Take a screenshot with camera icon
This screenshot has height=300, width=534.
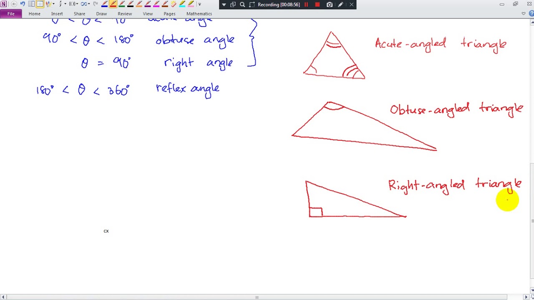tap(330, 5)
